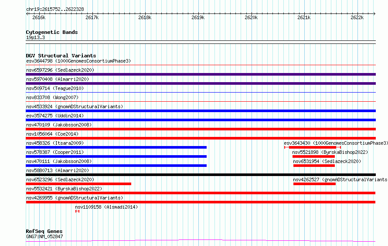Select the nsv1056064 Coe2014 label
The height and width of the screenshot is (246, 388).
click(52, 134)
